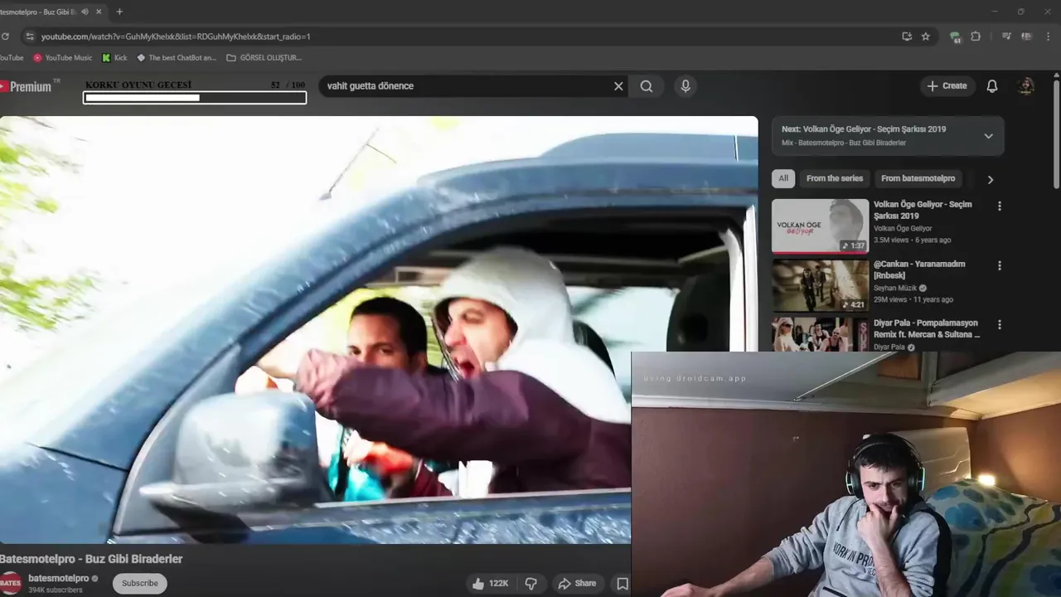Select the From batesmotelpro chip

(x=918, y=178)
